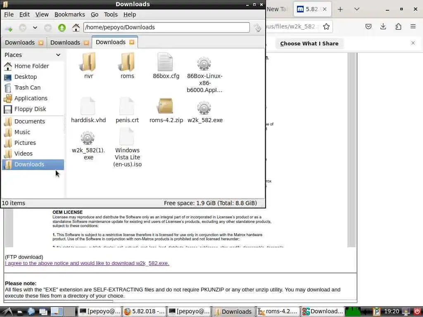Click the jump-to icon right of path bar
The height and width of the screenshot is (317, 423).
[258, 28]
